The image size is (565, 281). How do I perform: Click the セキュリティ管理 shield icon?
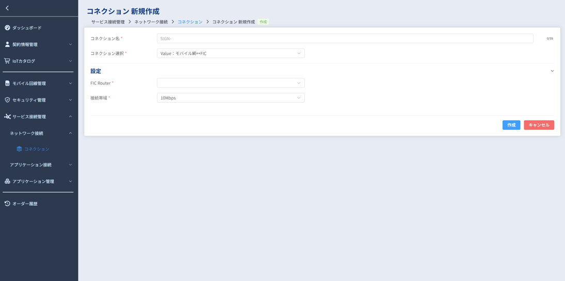(x=7, y=100)
